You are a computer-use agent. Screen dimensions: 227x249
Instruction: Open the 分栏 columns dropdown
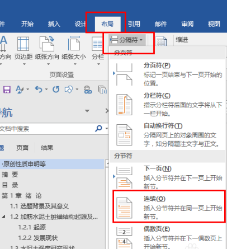98,50
